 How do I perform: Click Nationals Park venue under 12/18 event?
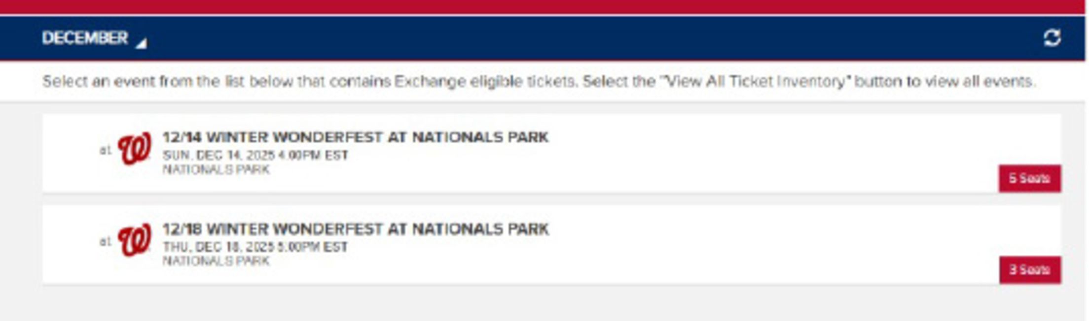(216, 261)
